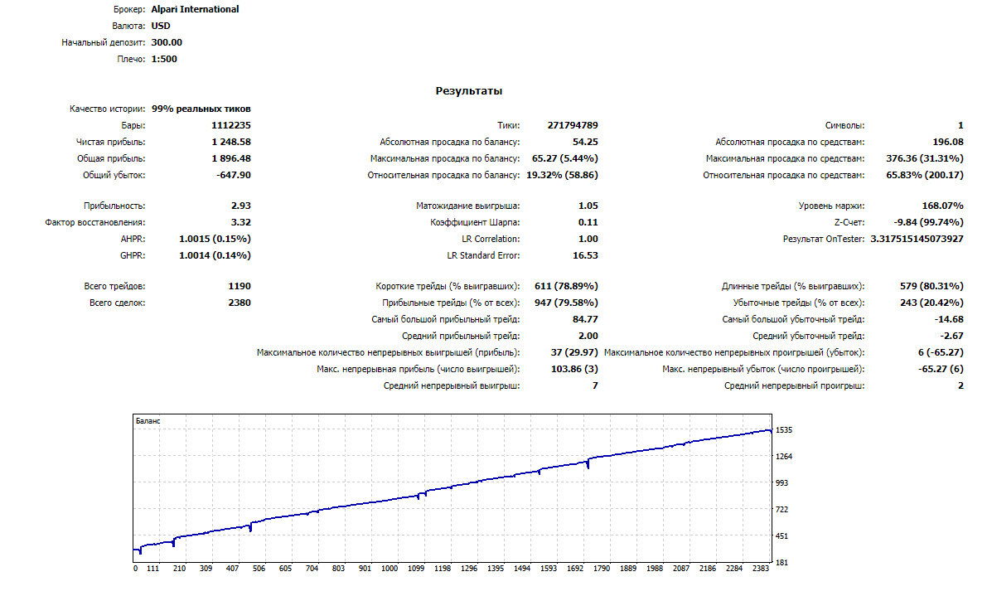This screenshot has height=596, width=992.
Task: Select equity relative drawdown 65.83% (200.17)
Action: click(924, 175)
